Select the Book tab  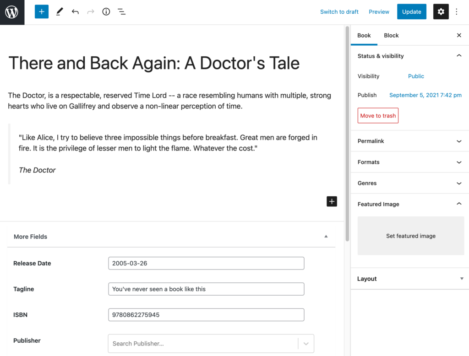(x=364, y=35)
